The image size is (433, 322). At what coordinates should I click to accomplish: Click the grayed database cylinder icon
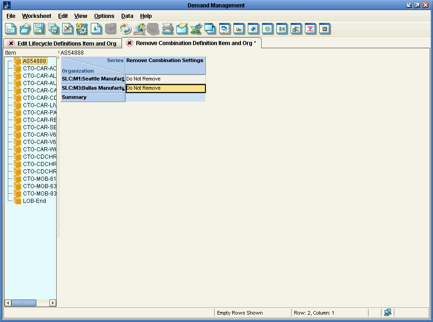click(x=111, y=29)
